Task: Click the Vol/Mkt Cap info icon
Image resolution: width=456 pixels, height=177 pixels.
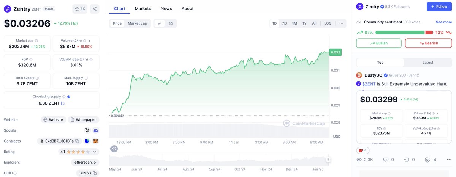Action: (x=91, y=60)
